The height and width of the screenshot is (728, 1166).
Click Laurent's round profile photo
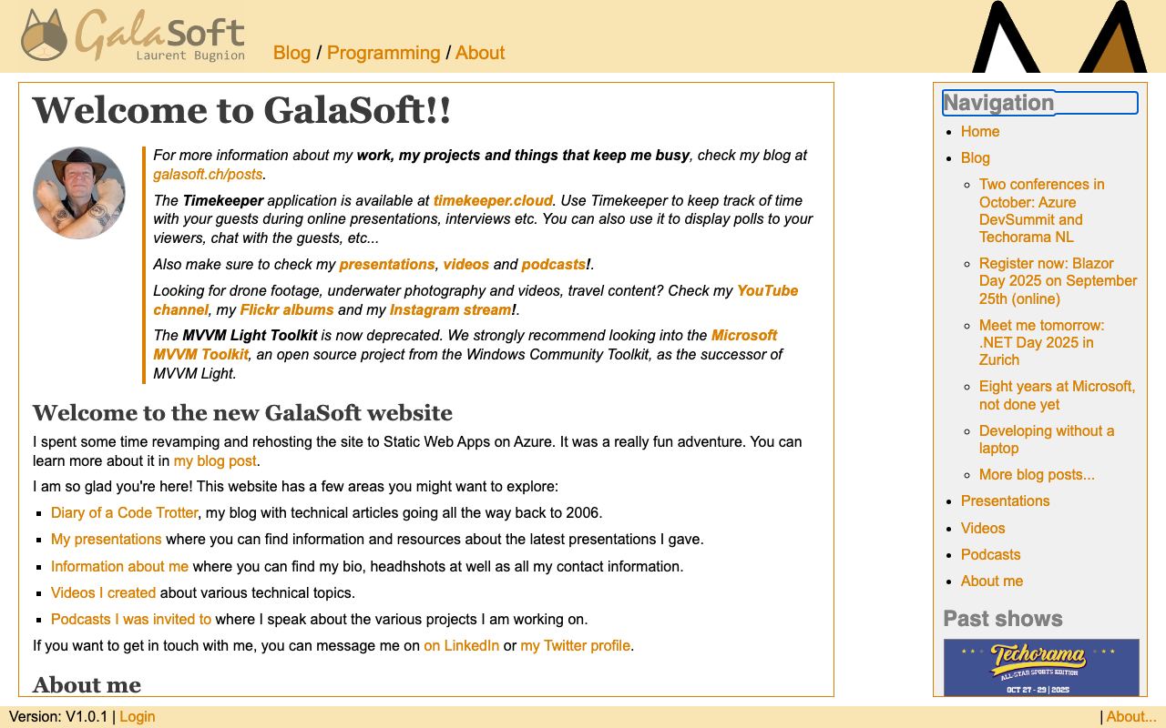(x=79, y=193)
